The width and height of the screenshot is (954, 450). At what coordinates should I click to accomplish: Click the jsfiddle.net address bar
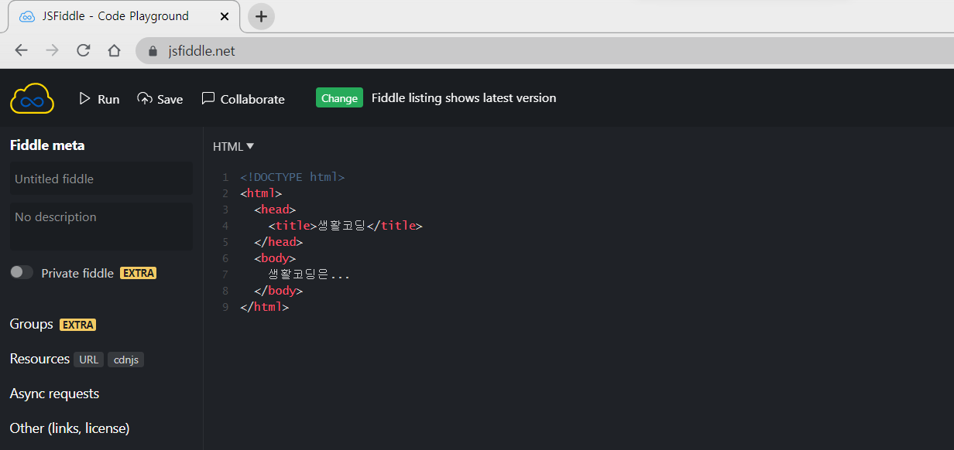coord(545,51)
